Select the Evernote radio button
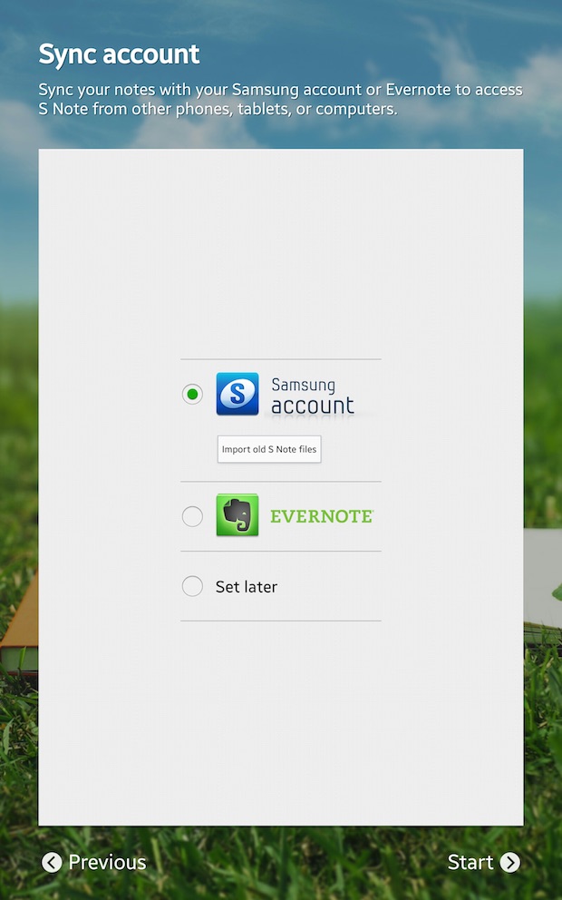This screenshot has height=900, width=562. click(192, 516)
